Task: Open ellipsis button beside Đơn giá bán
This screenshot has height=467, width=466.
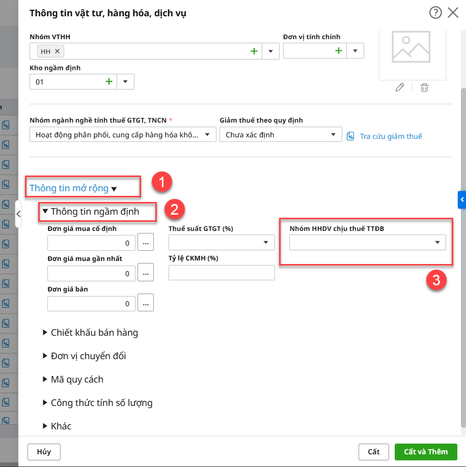Action: 146,303
